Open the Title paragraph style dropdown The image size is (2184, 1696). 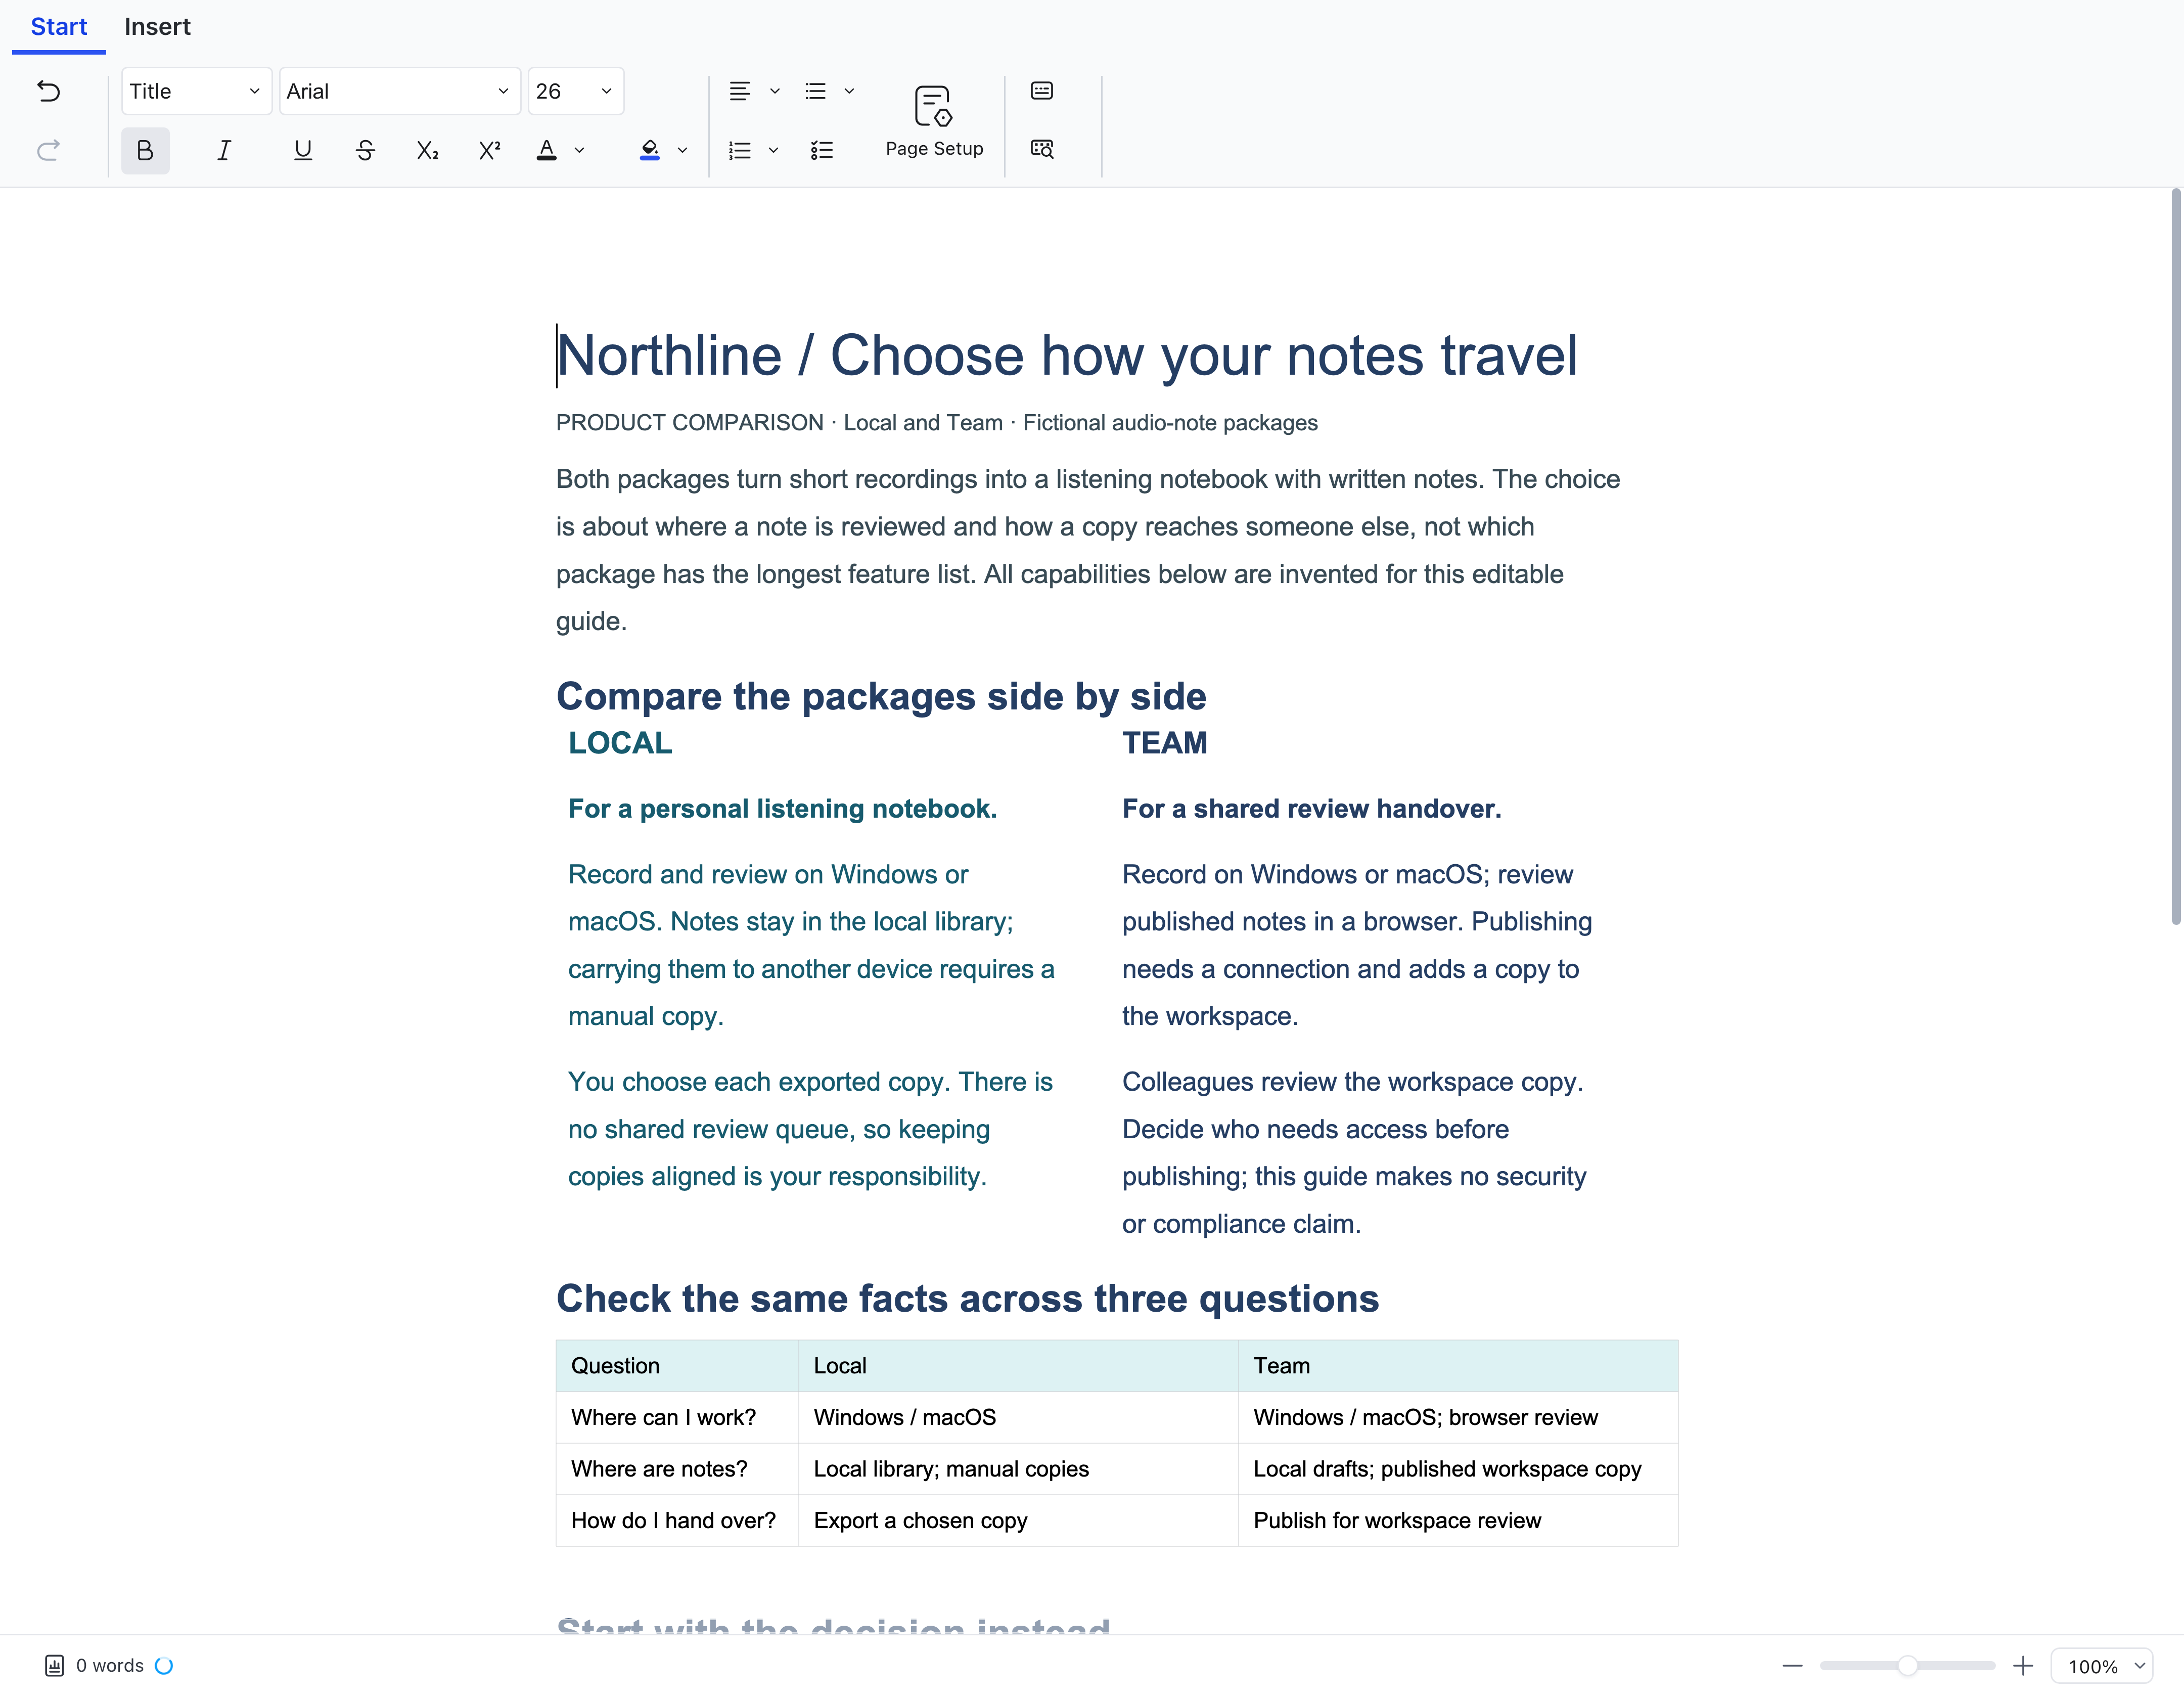pyautogui.click(x=196, y=91)
